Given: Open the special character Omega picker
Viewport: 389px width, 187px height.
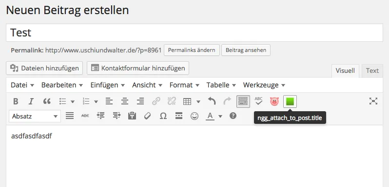Looking at the screenshot, I should click(163, 116).
